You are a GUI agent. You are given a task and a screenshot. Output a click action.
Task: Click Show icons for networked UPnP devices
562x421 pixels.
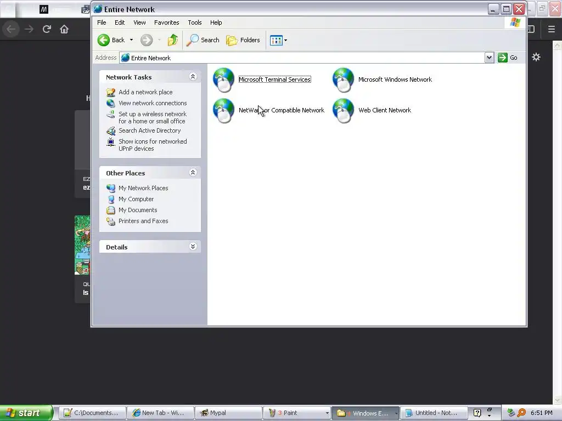(153, 145)
